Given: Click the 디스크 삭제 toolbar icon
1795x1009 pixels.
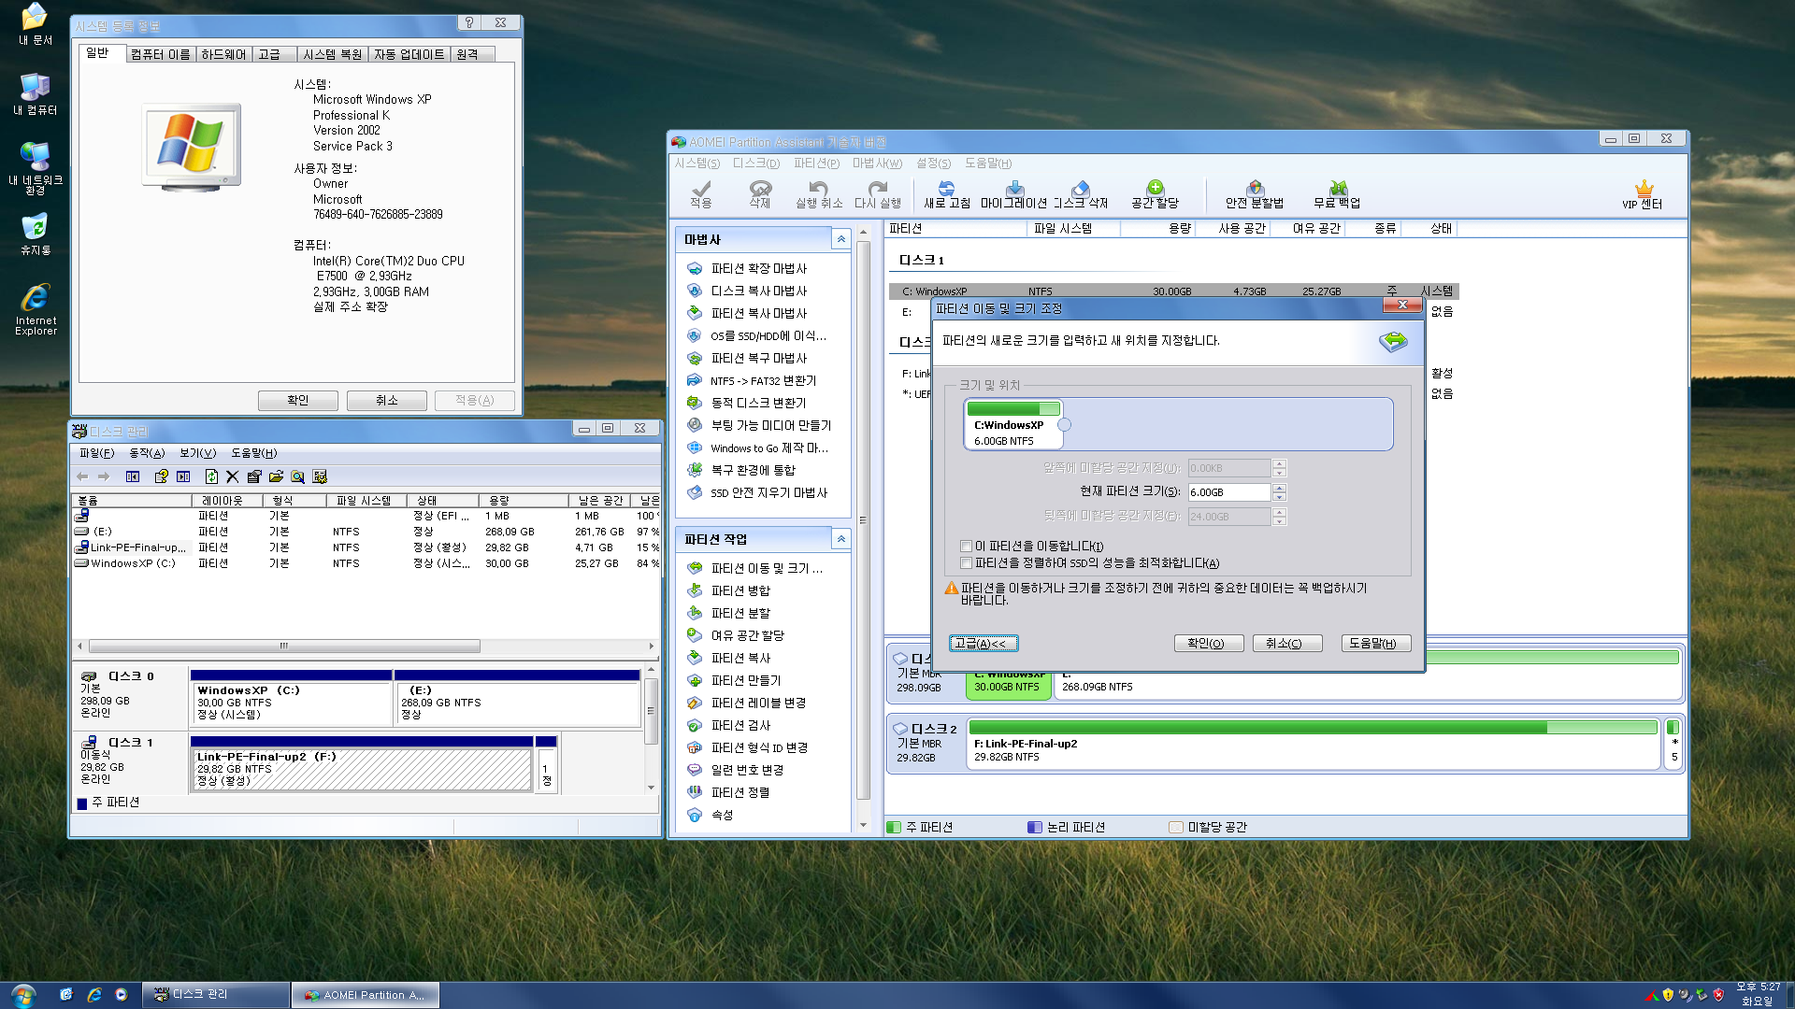Looking at the screenshot, I should (x=1081, y=194).
